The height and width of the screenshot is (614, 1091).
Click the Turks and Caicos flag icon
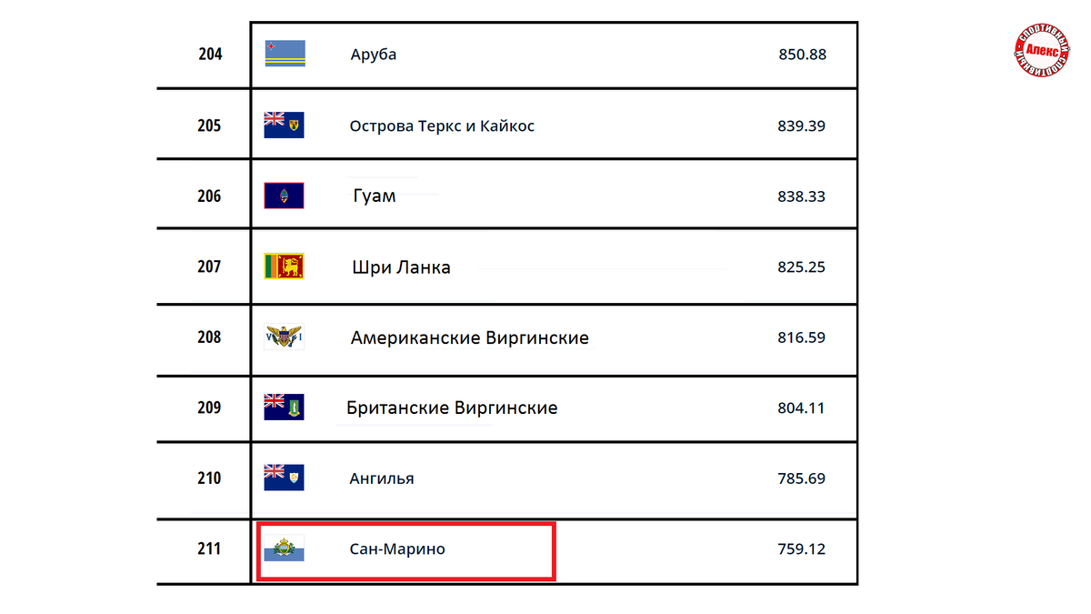284,125
